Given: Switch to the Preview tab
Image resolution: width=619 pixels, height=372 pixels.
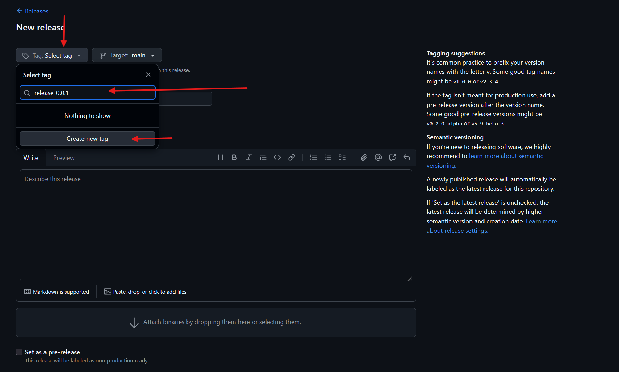Looking at the screenshot, I should coord(64,158).
